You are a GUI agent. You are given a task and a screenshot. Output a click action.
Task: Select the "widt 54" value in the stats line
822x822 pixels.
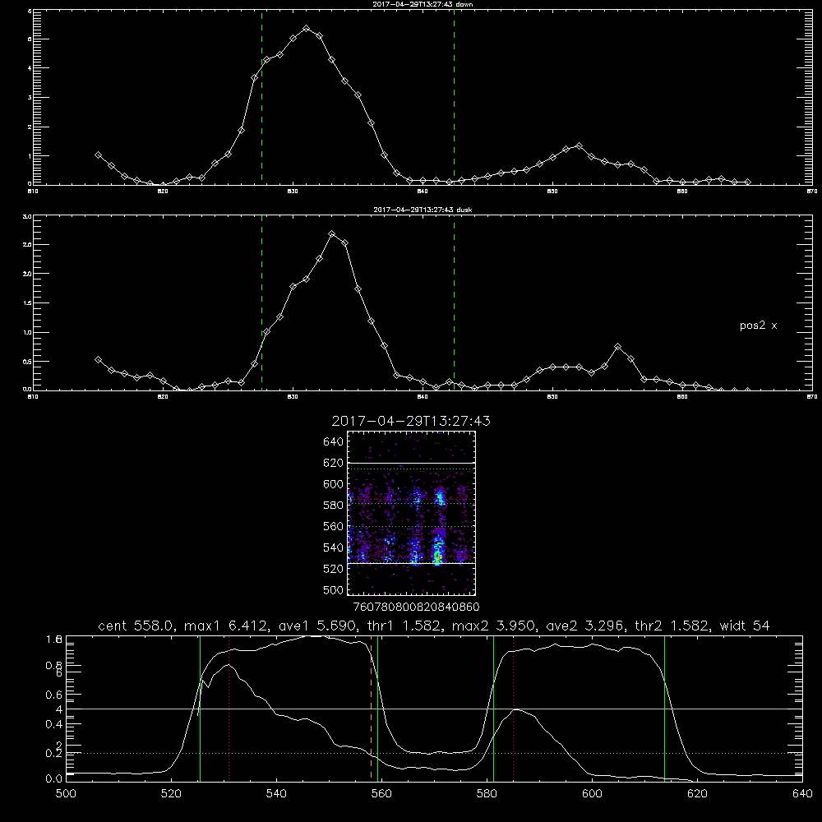[x=745, y=626]
